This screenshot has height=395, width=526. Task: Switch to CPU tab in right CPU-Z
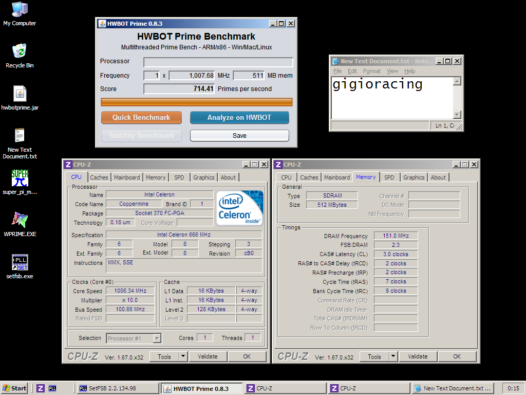(286, 177)
